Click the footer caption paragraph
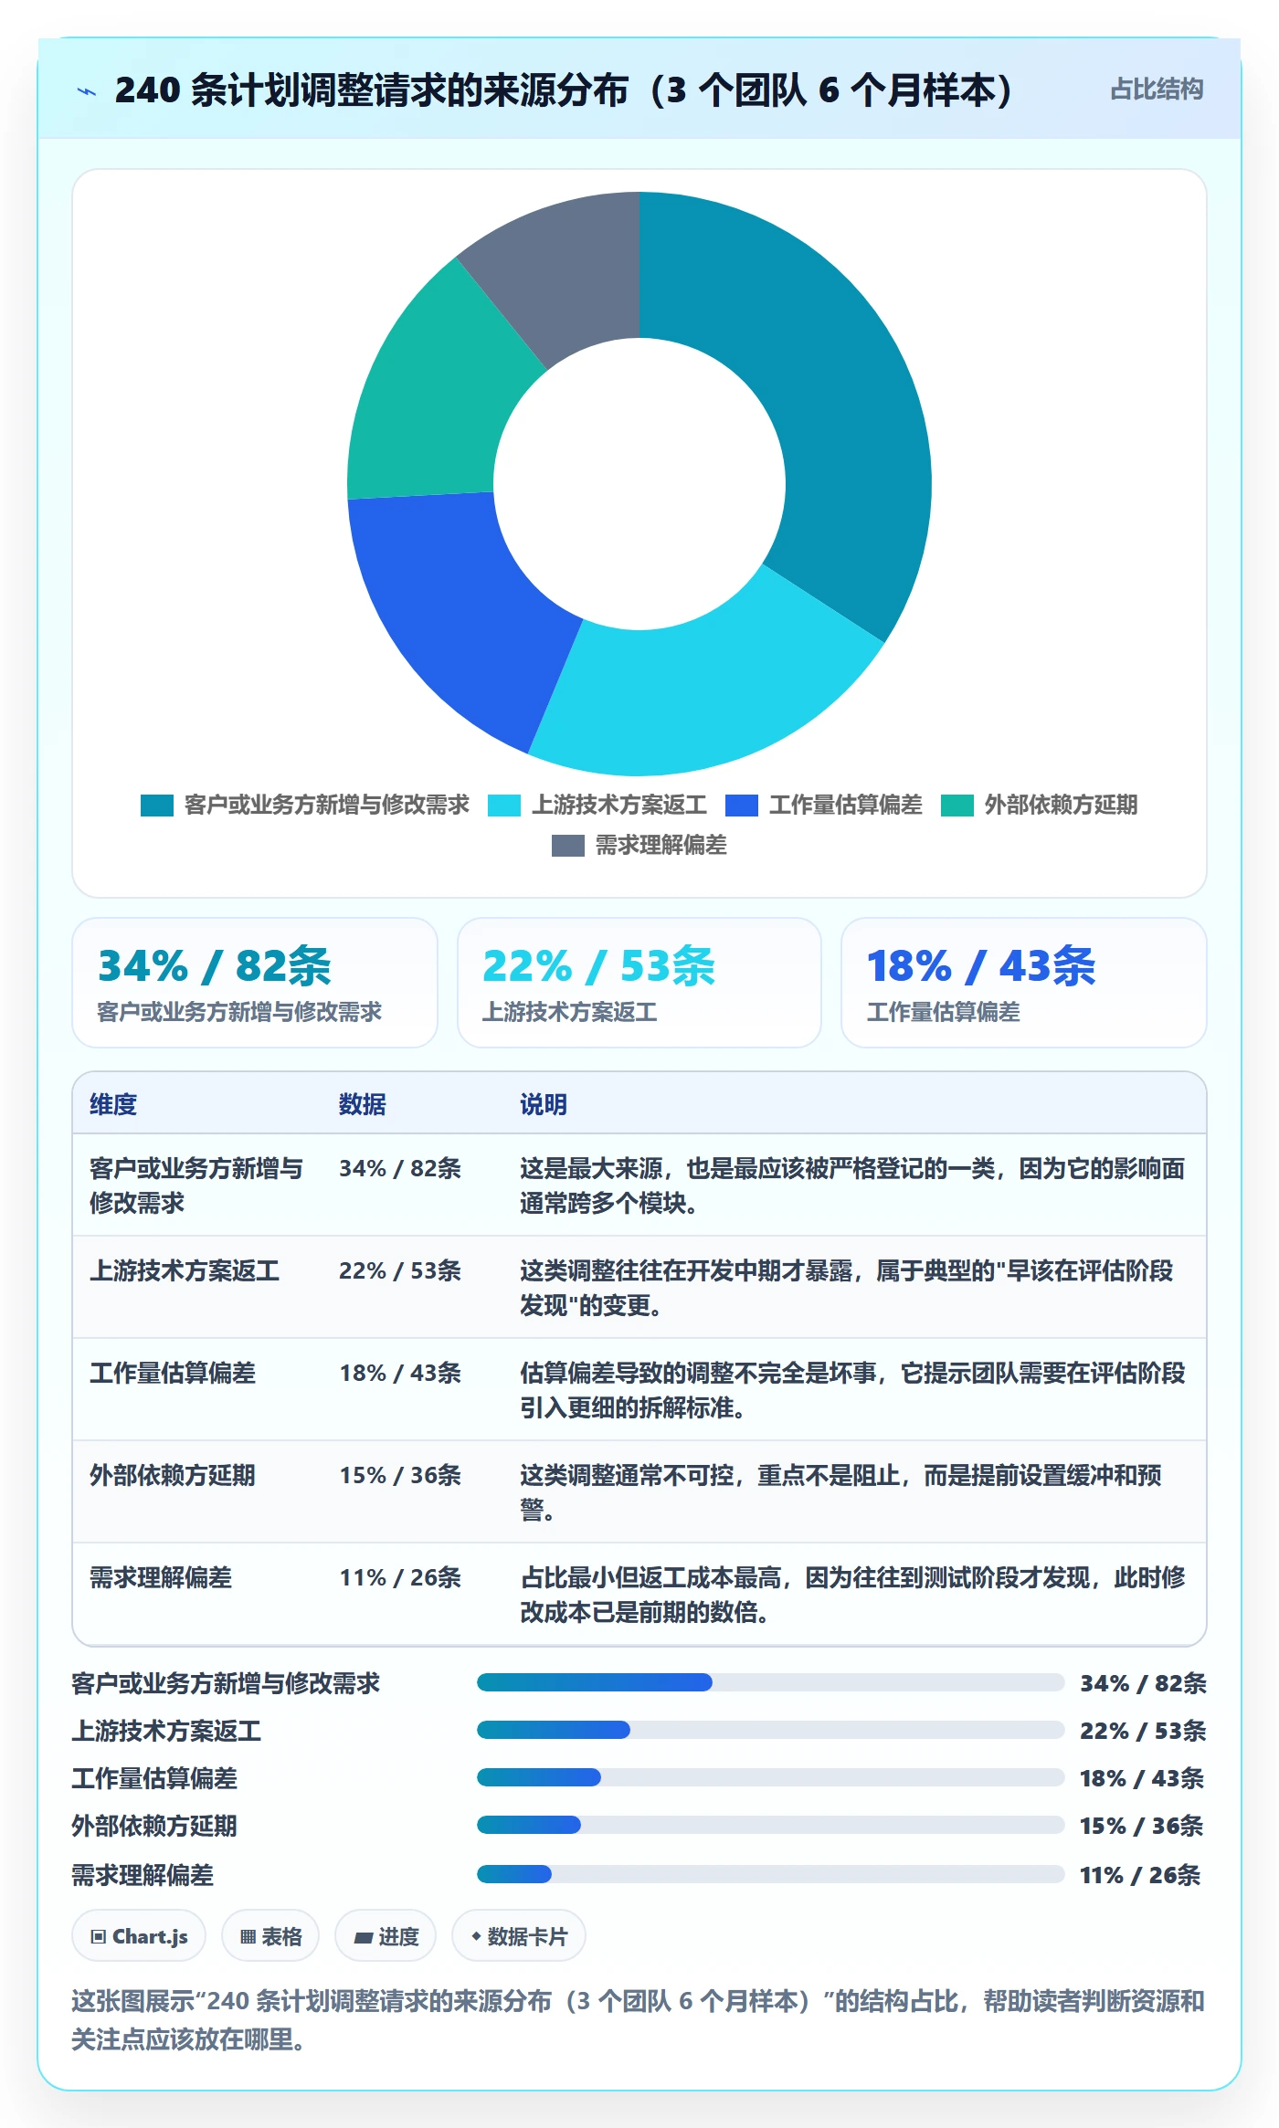Viewport: 1279px width, 2128px height. pos(639,2020)
